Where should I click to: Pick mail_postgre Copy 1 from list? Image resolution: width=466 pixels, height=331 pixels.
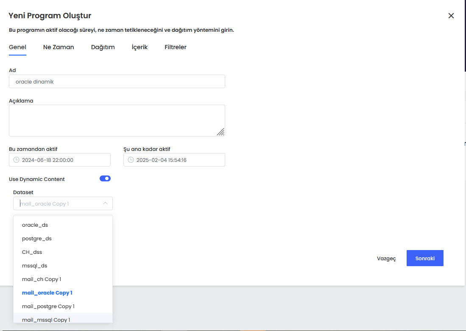[x=48, y=306]
